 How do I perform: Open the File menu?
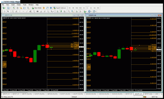click(3, 5)
